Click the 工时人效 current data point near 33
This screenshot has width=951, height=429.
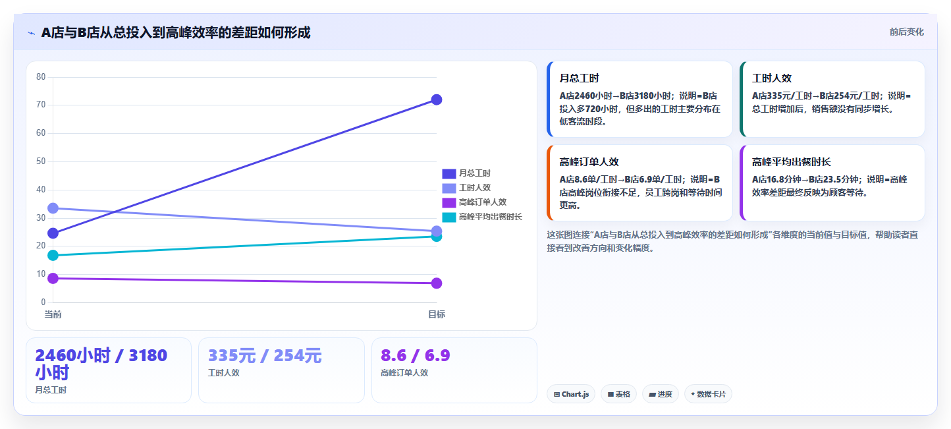tap(53, 208)
